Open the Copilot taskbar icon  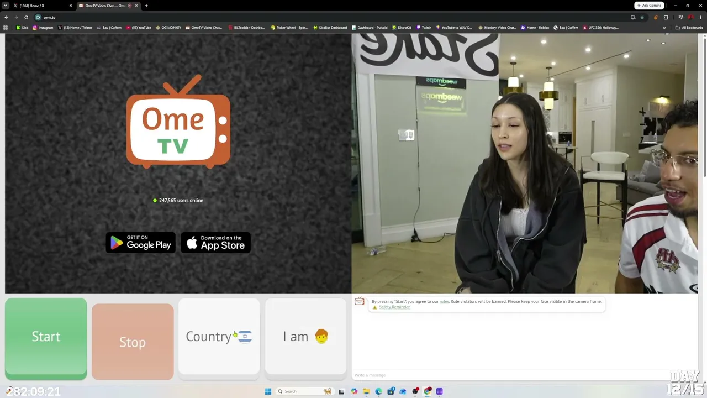[354, 391]
